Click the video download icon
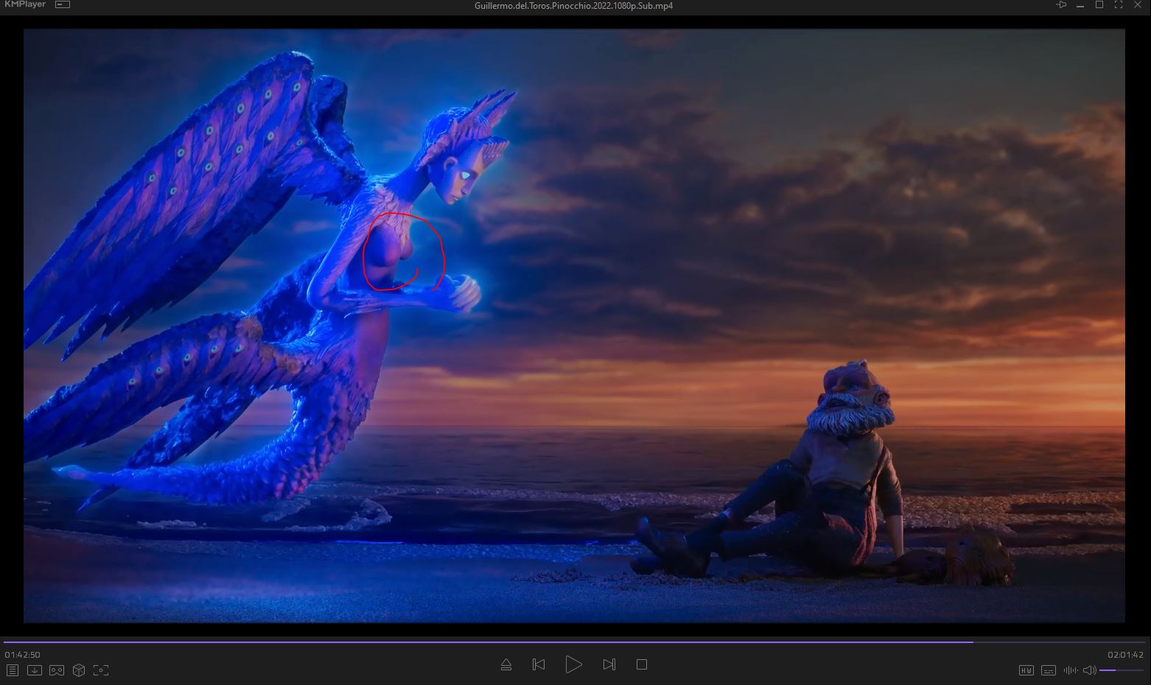 pyautogui.click(x=35, y=670)
